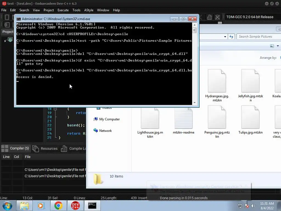Click the cmd window scroll up arrow
This screenshot has width=281, height=211.
tap(195, 25)
